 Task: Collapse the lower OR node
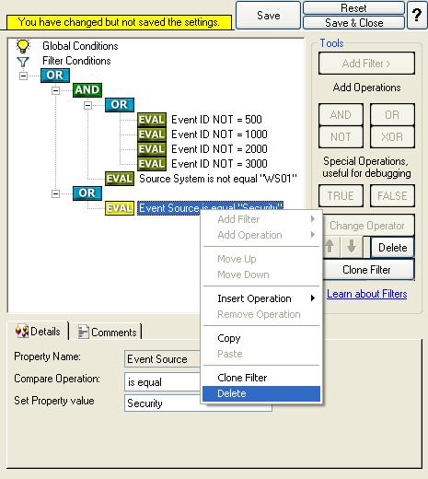(x=55, y=193)
